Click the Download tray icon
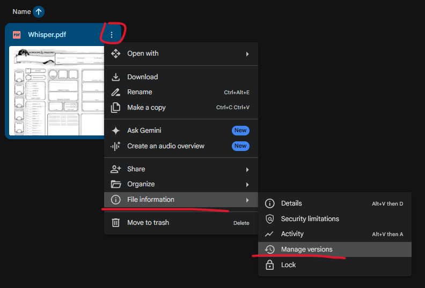The width and height of the screenshot is (425, 288). 116,77
